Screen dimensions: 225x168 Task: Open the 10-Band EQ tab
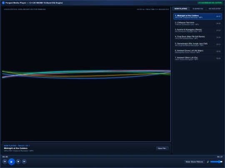click(x=197, y=9)
